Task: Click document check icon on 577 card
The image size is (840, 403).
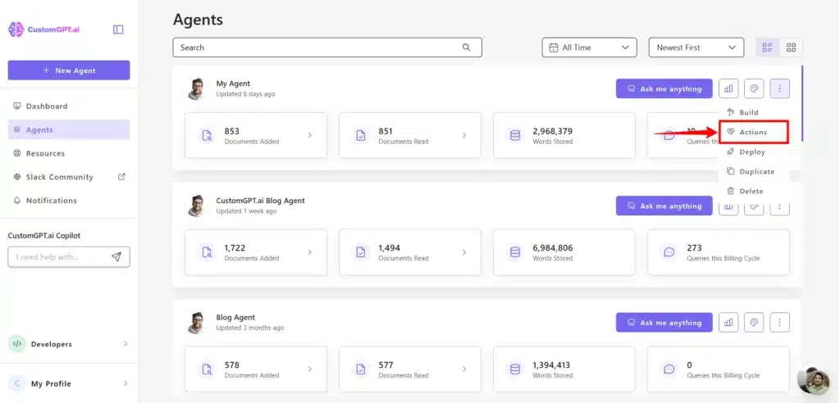Action: click(361, 369)
